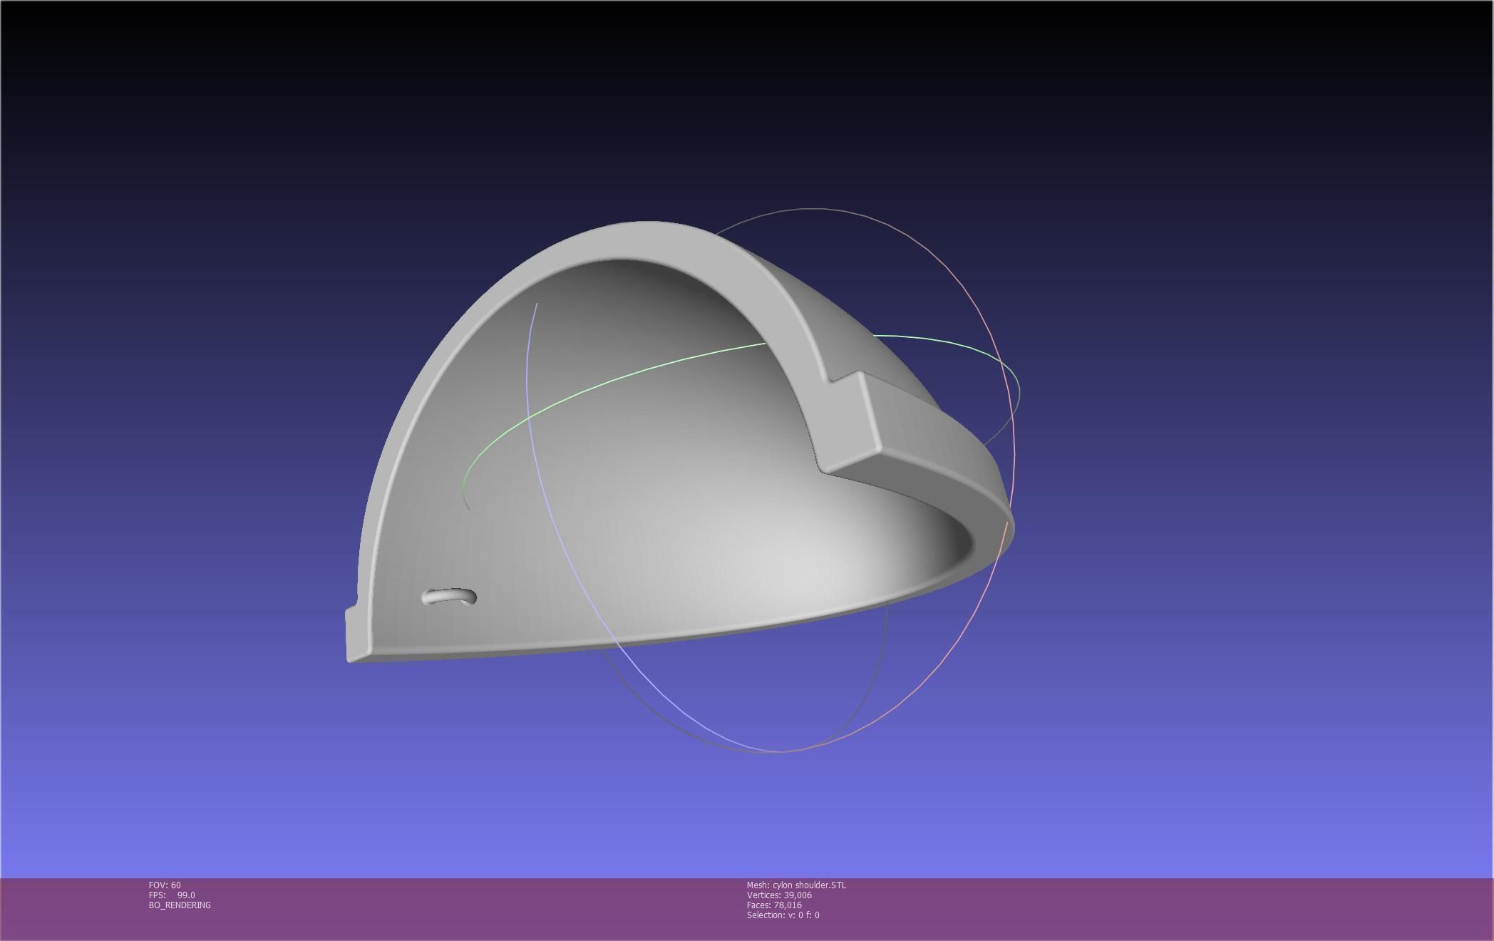Click 'Mesh: cylon shoulder.STL' label
This screenshot has height=941, width=1494.
point(796,885)
